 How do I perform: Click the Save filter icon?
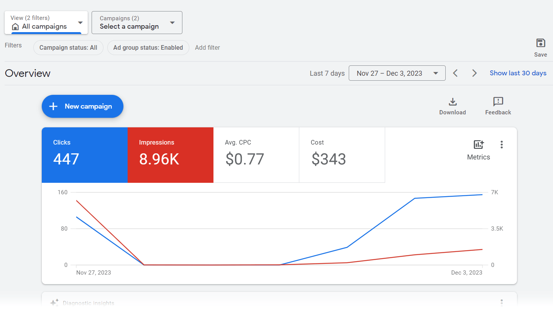tap(540, 43)
